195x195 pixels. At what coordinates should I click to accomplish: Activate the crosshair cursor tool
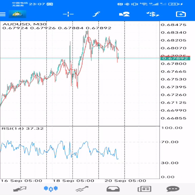pyautogui.click(x=68, y=14)
